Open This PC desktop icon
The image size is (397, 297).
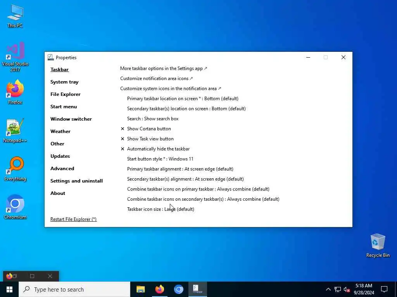[15, 16]
